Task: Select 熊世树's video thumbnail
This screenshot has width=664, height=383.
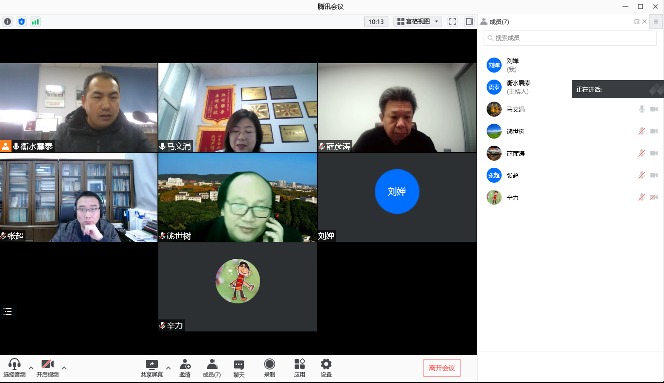Action: click(238, 197)
